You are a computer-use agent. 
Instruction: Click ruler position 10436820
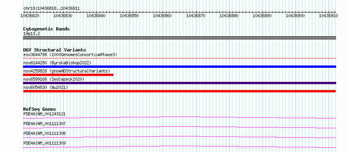pyautogui.click(x=30, y=16)
